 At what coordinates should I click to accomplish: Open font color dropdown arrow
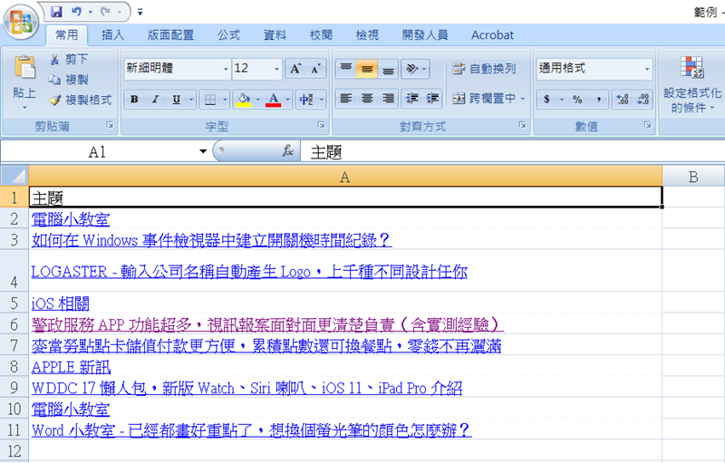pyautogui.click(x=287, y=100)
